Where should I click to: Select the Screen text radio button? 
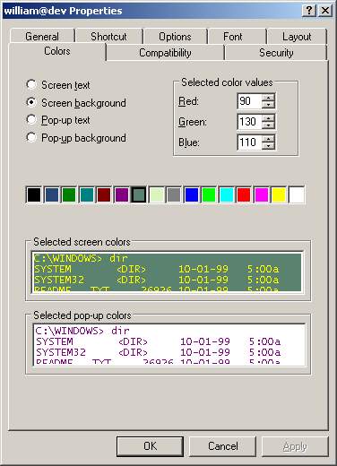(31, 85)
